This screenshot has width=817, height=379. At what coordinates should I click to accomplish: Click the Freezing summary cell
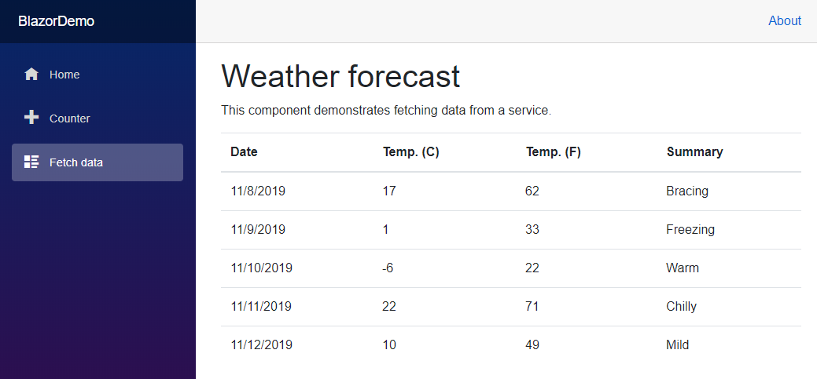690,230
